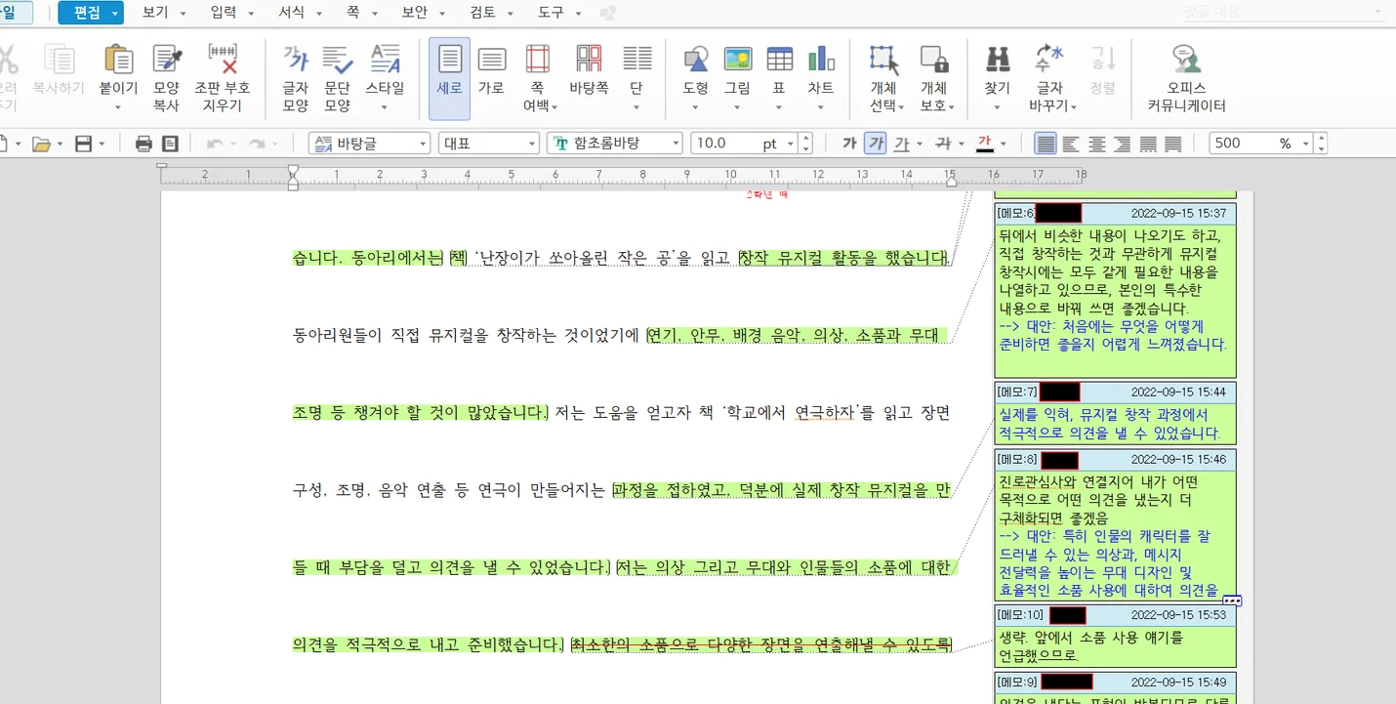The image size is (1396, 704).
Task: Open the 보기 menu
Action: pyautogui.click(x=155, y=13)
